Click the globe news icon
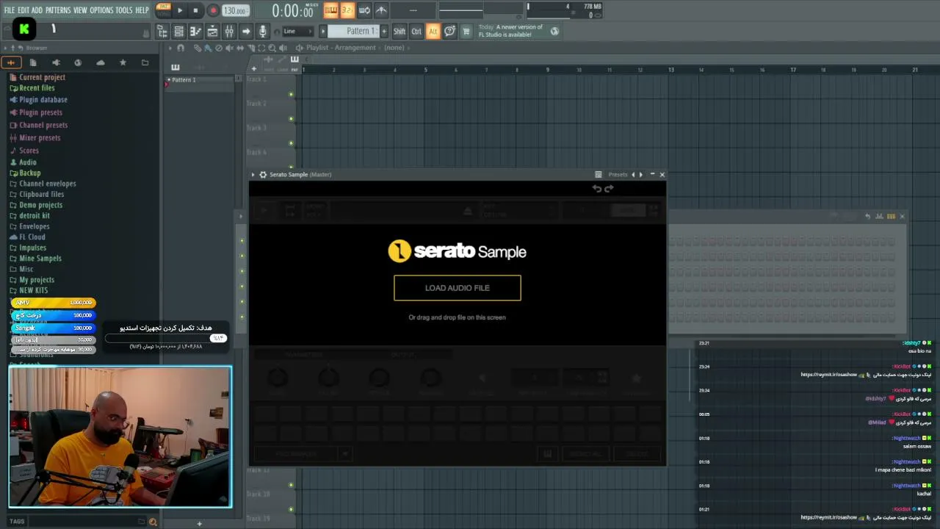 (554, 31)
